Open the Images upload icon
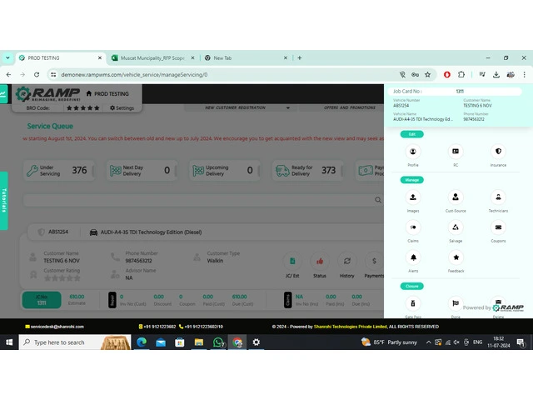This screenshot has height=400, width=533. click(x=413, y=197)
